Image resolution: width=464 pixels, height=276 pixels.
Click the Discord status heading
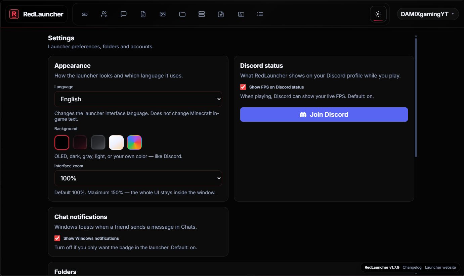262,66
